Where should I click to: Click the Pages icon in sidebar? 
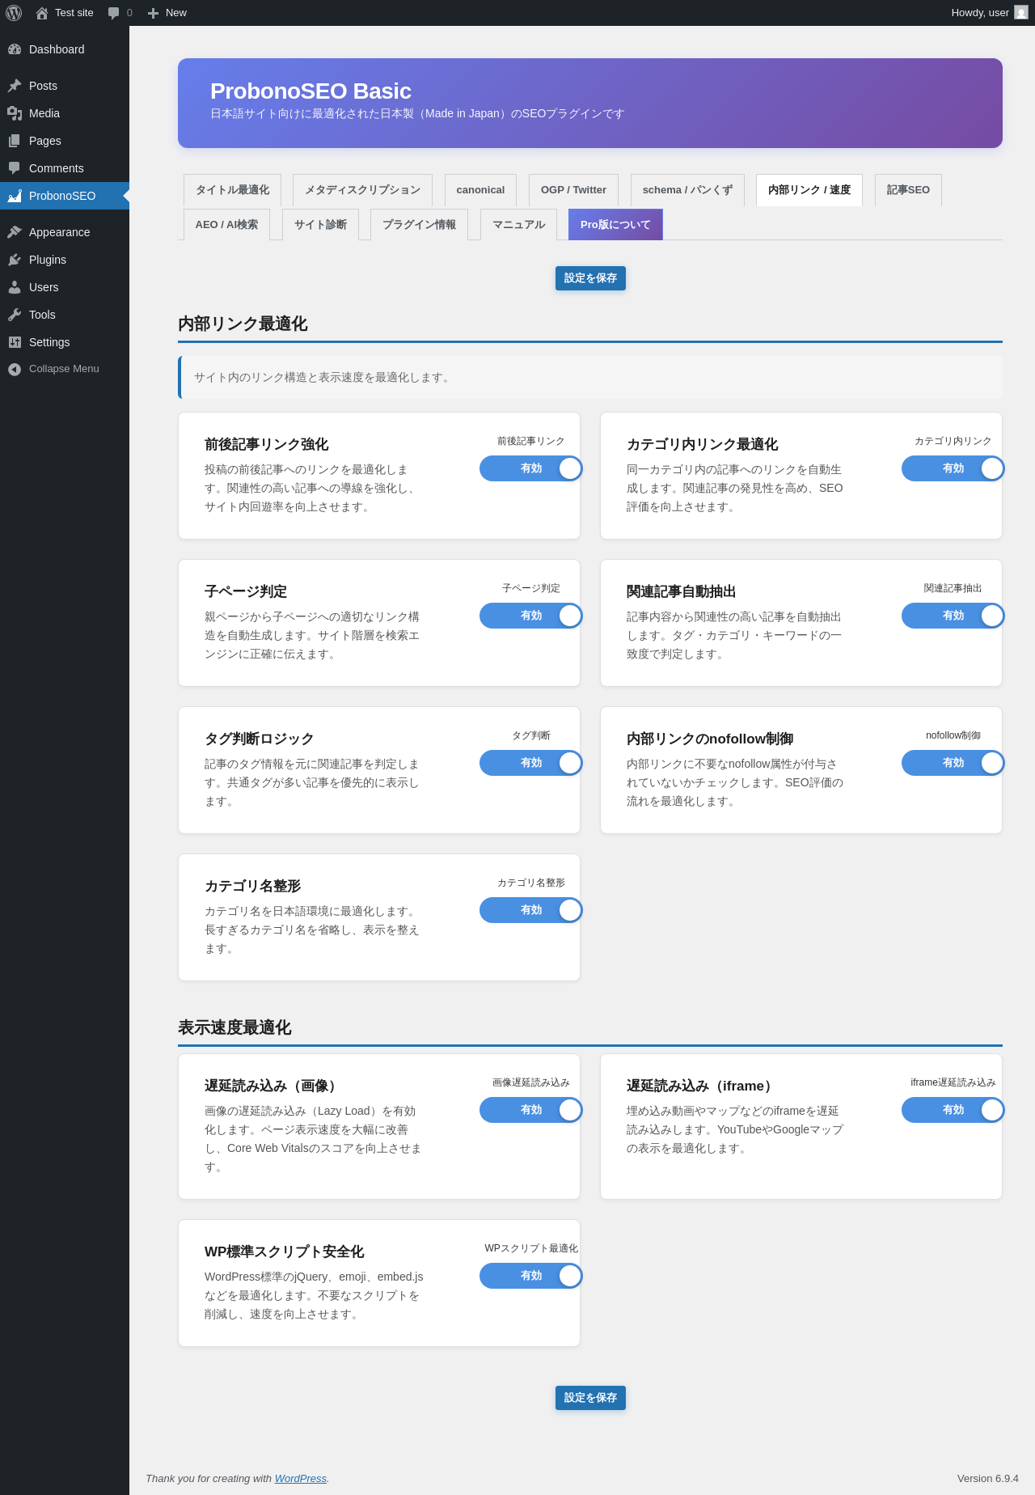click(15, 141)
